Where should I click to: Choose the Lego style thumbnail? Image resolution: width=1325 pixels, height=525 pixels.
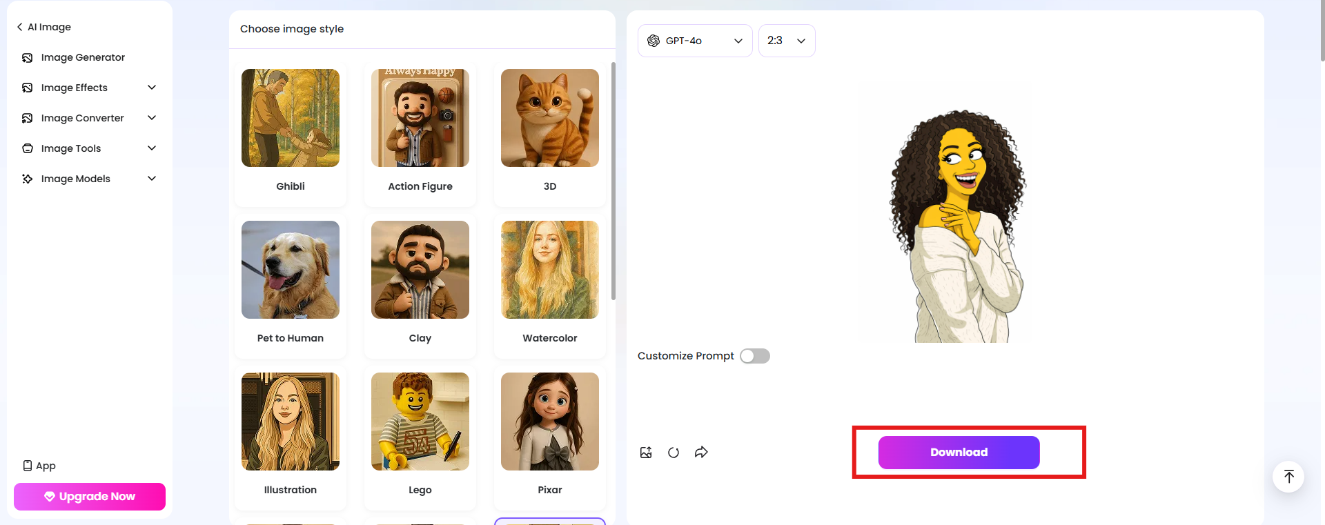[420, 422]
